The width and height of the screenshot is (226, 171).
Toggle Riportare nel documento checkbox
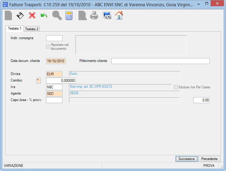(x=48, y=47)
